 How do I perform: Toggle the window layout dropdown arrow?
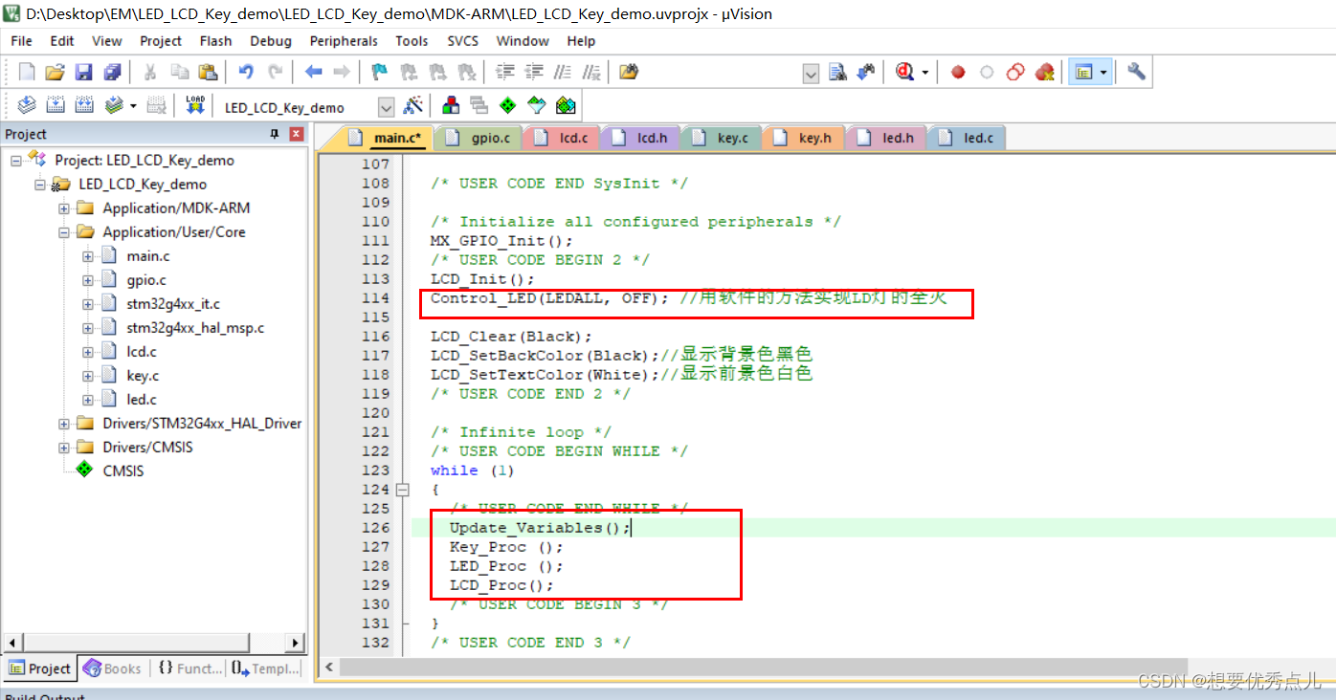[x=1102, y=72]
